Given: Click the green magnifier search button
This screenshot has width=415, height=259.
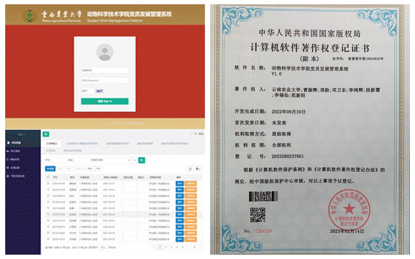Looking at the screenshot, I should (x=142, y=160).
